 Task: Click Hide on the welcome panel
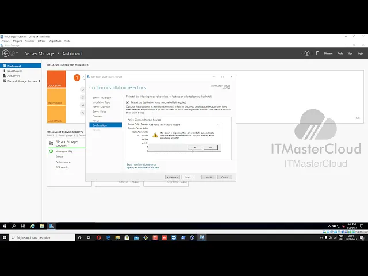point(357,118)
